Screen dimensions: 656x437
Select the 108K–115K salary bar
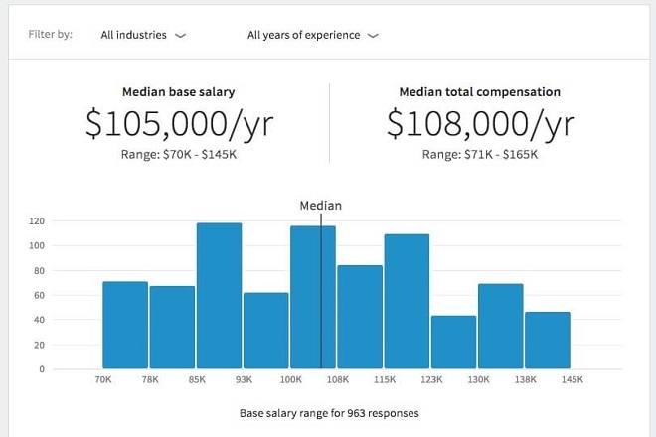(x=360, y=317)
